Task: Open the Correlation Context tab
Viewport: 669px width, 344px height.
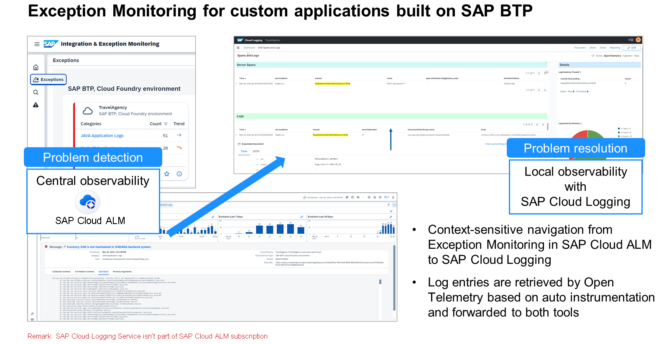Action: pyautogui.click(x=85, y=272)
